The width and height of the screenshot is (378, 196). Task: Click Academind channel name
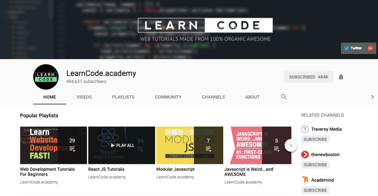[x=322, y=180]
